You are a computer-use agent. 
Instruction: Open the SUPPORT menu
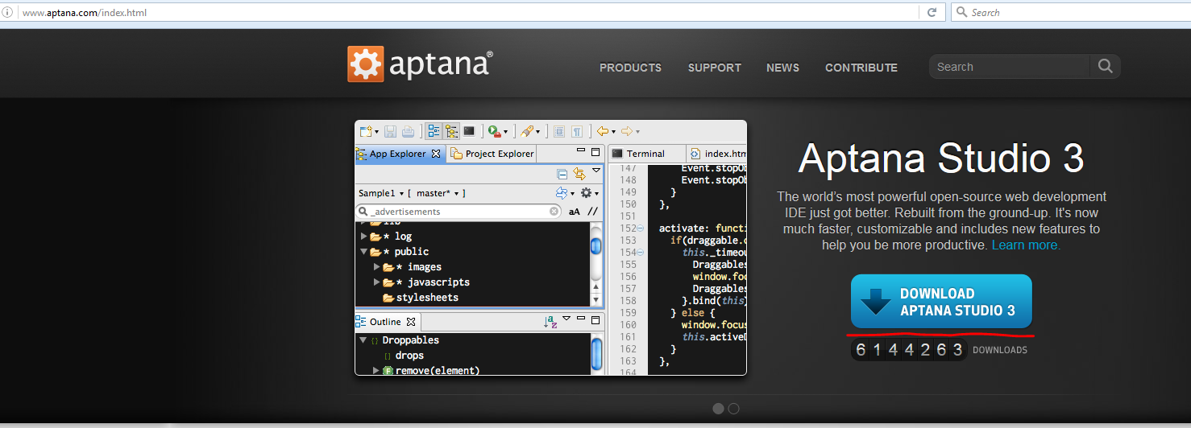click(x=715, y=68)
